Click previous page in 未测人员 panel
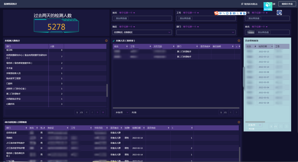298x162 pixels. coord(231,112)
